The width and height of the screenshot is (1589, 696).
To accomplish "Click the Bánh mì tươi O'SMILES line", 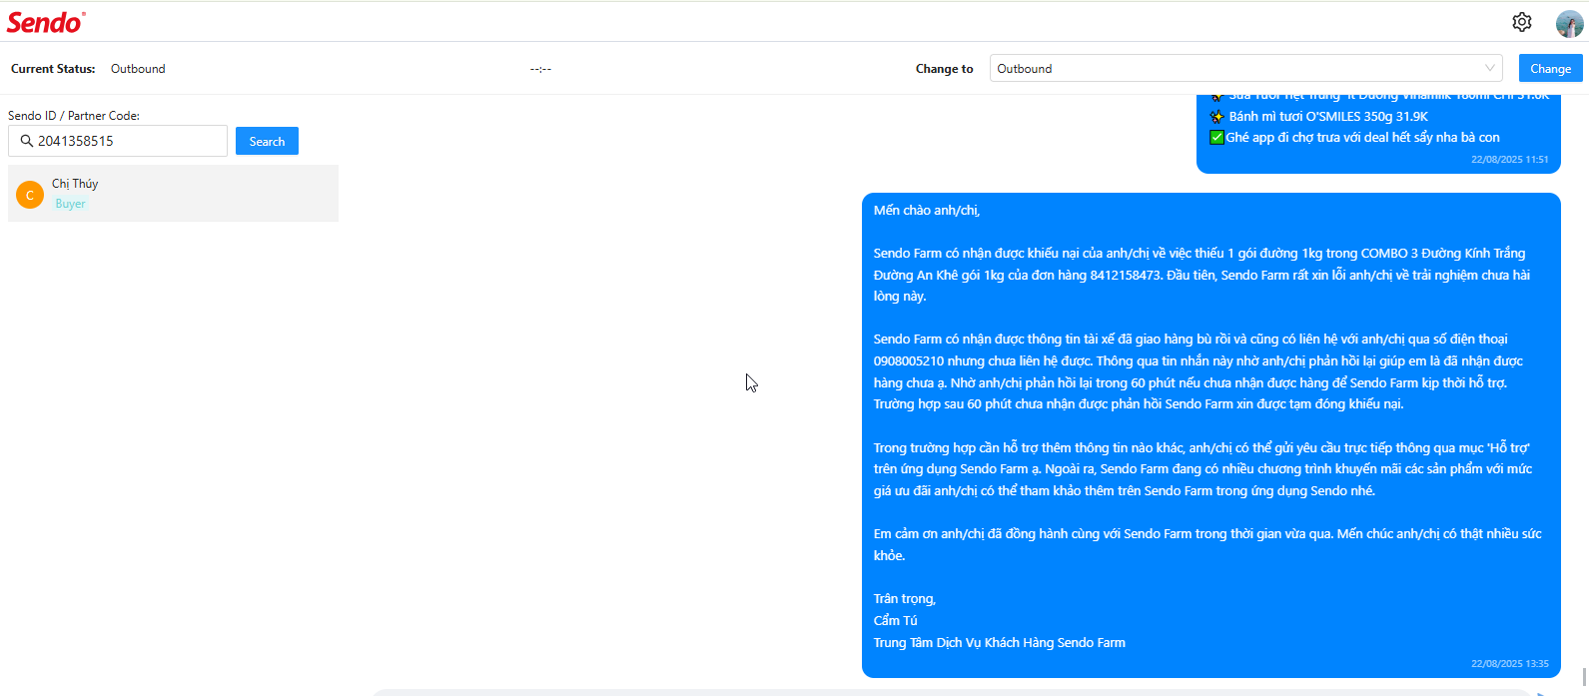I will tap(1328, 117).
